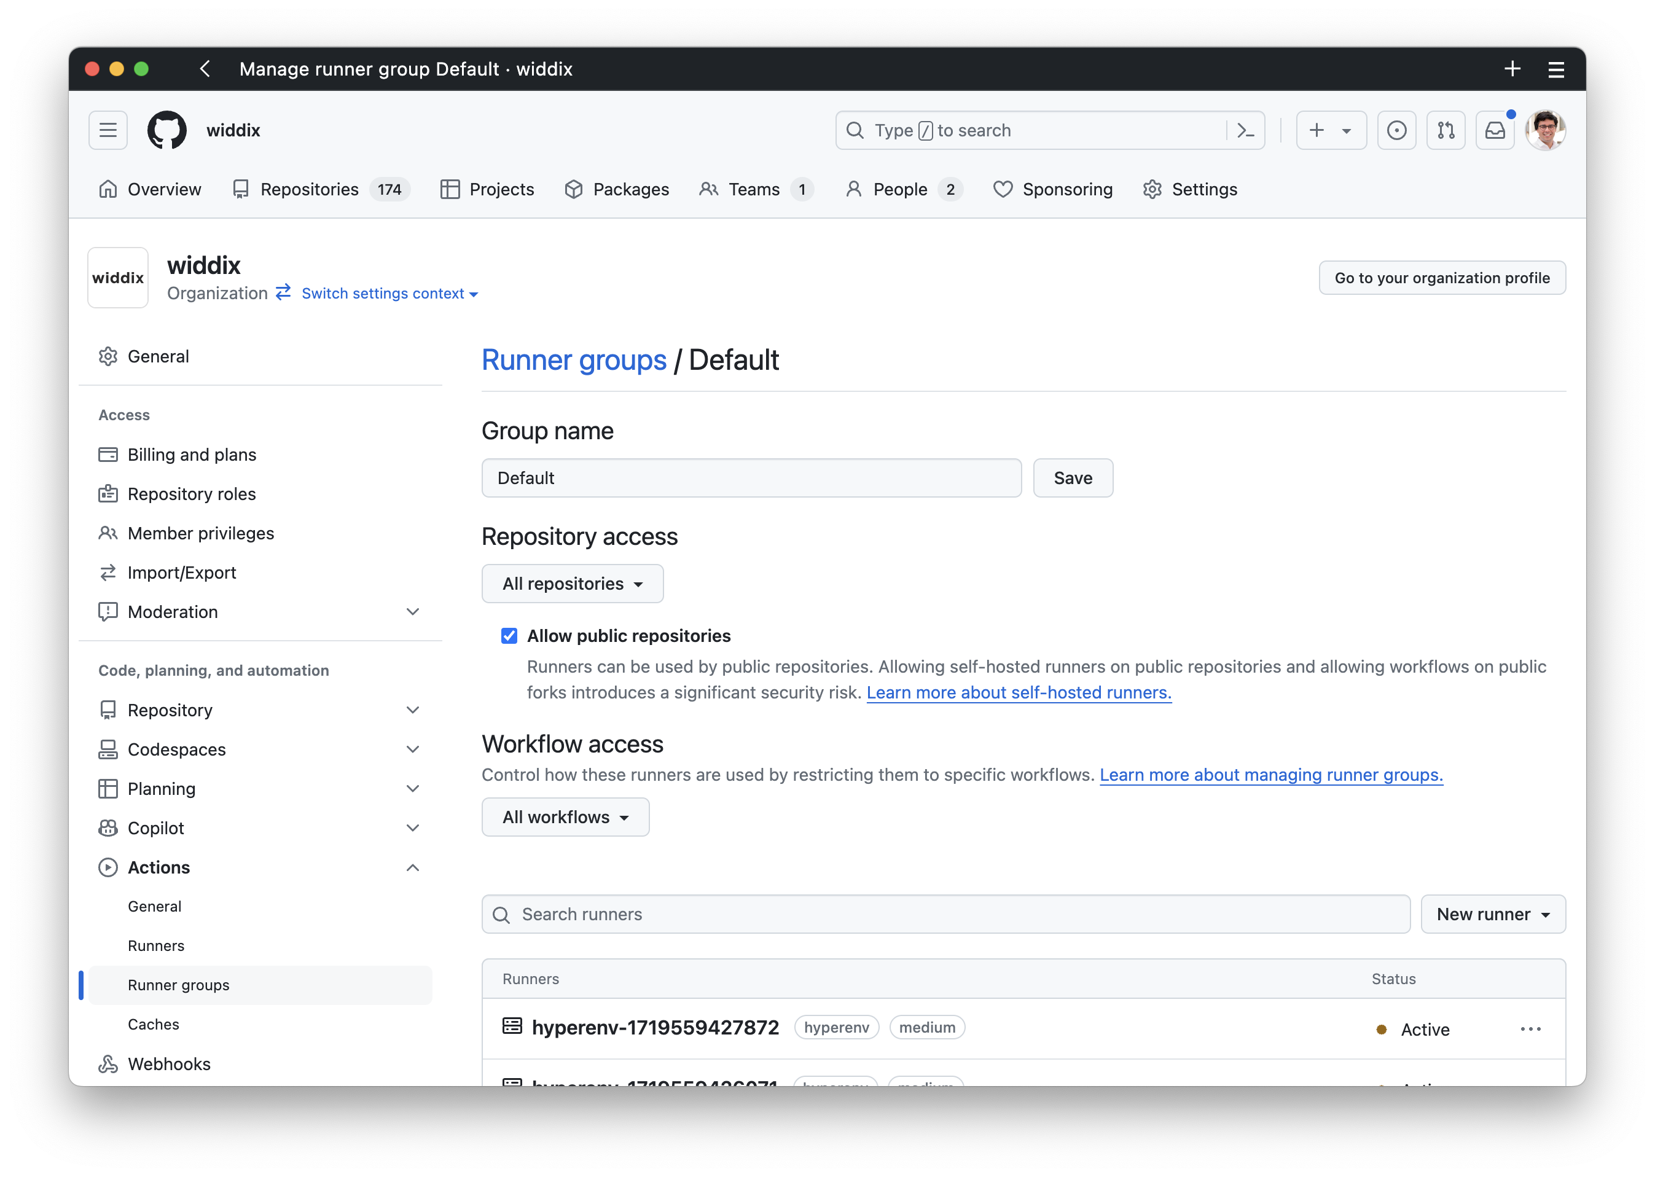Expand the Codespaces section

coord(412,749)
